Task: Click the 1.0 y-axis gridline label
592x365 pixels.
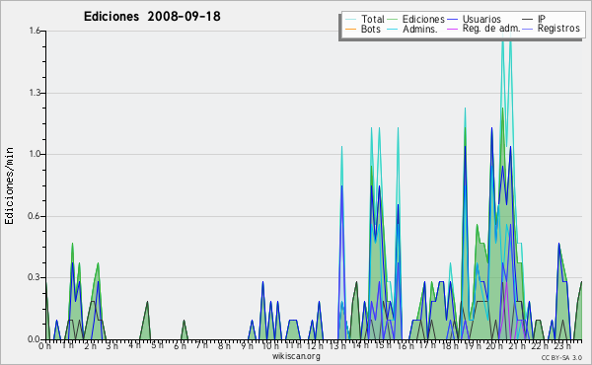Action: click(35, 154)
